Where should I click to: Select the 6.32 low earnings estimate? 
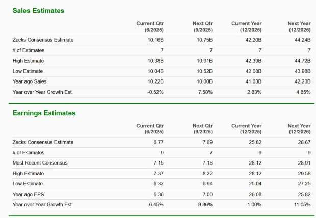point(158,183)
